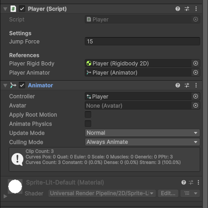Open Player (Script) three-dot context menu

tap(196, 9)
